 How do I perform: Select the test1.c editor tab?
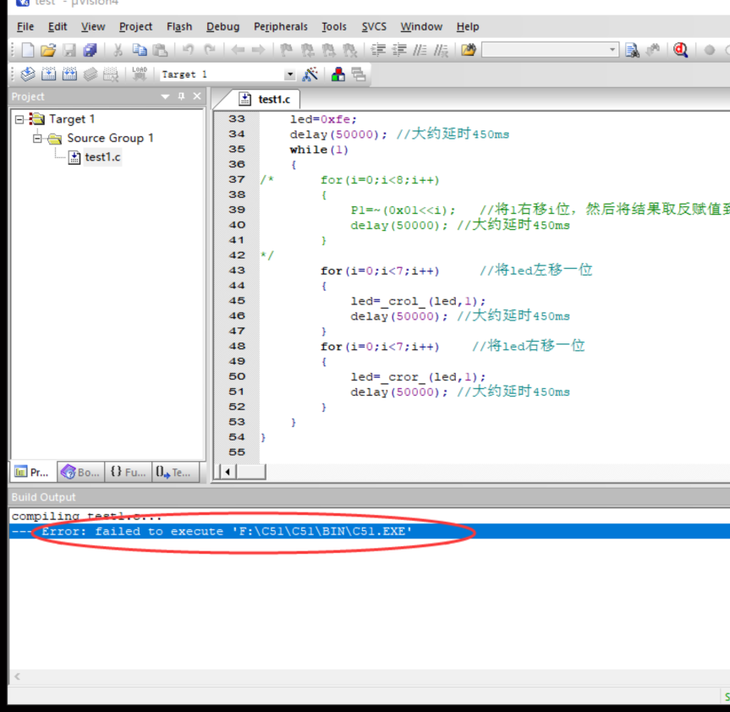pyautogui.click(x=266, y=99)
